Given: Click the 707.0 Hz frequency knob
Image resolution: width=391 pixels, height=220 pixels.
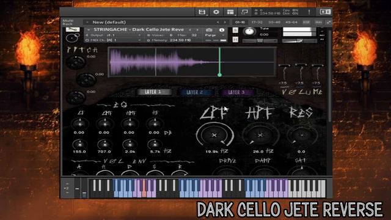Looking at the screenshot, I should click(104, 144).
